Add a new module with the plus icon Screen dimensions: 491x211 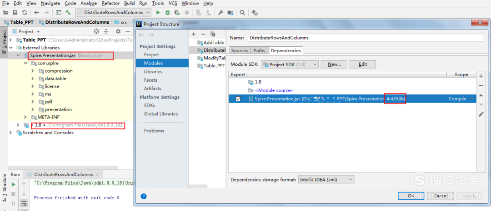coord(194,34)
